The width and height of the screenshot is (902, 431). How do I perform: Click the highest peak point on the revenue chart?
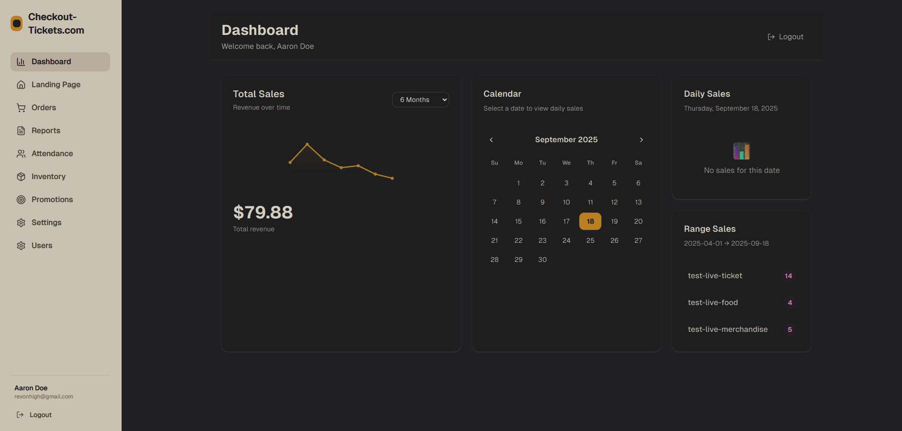[307, 144]
